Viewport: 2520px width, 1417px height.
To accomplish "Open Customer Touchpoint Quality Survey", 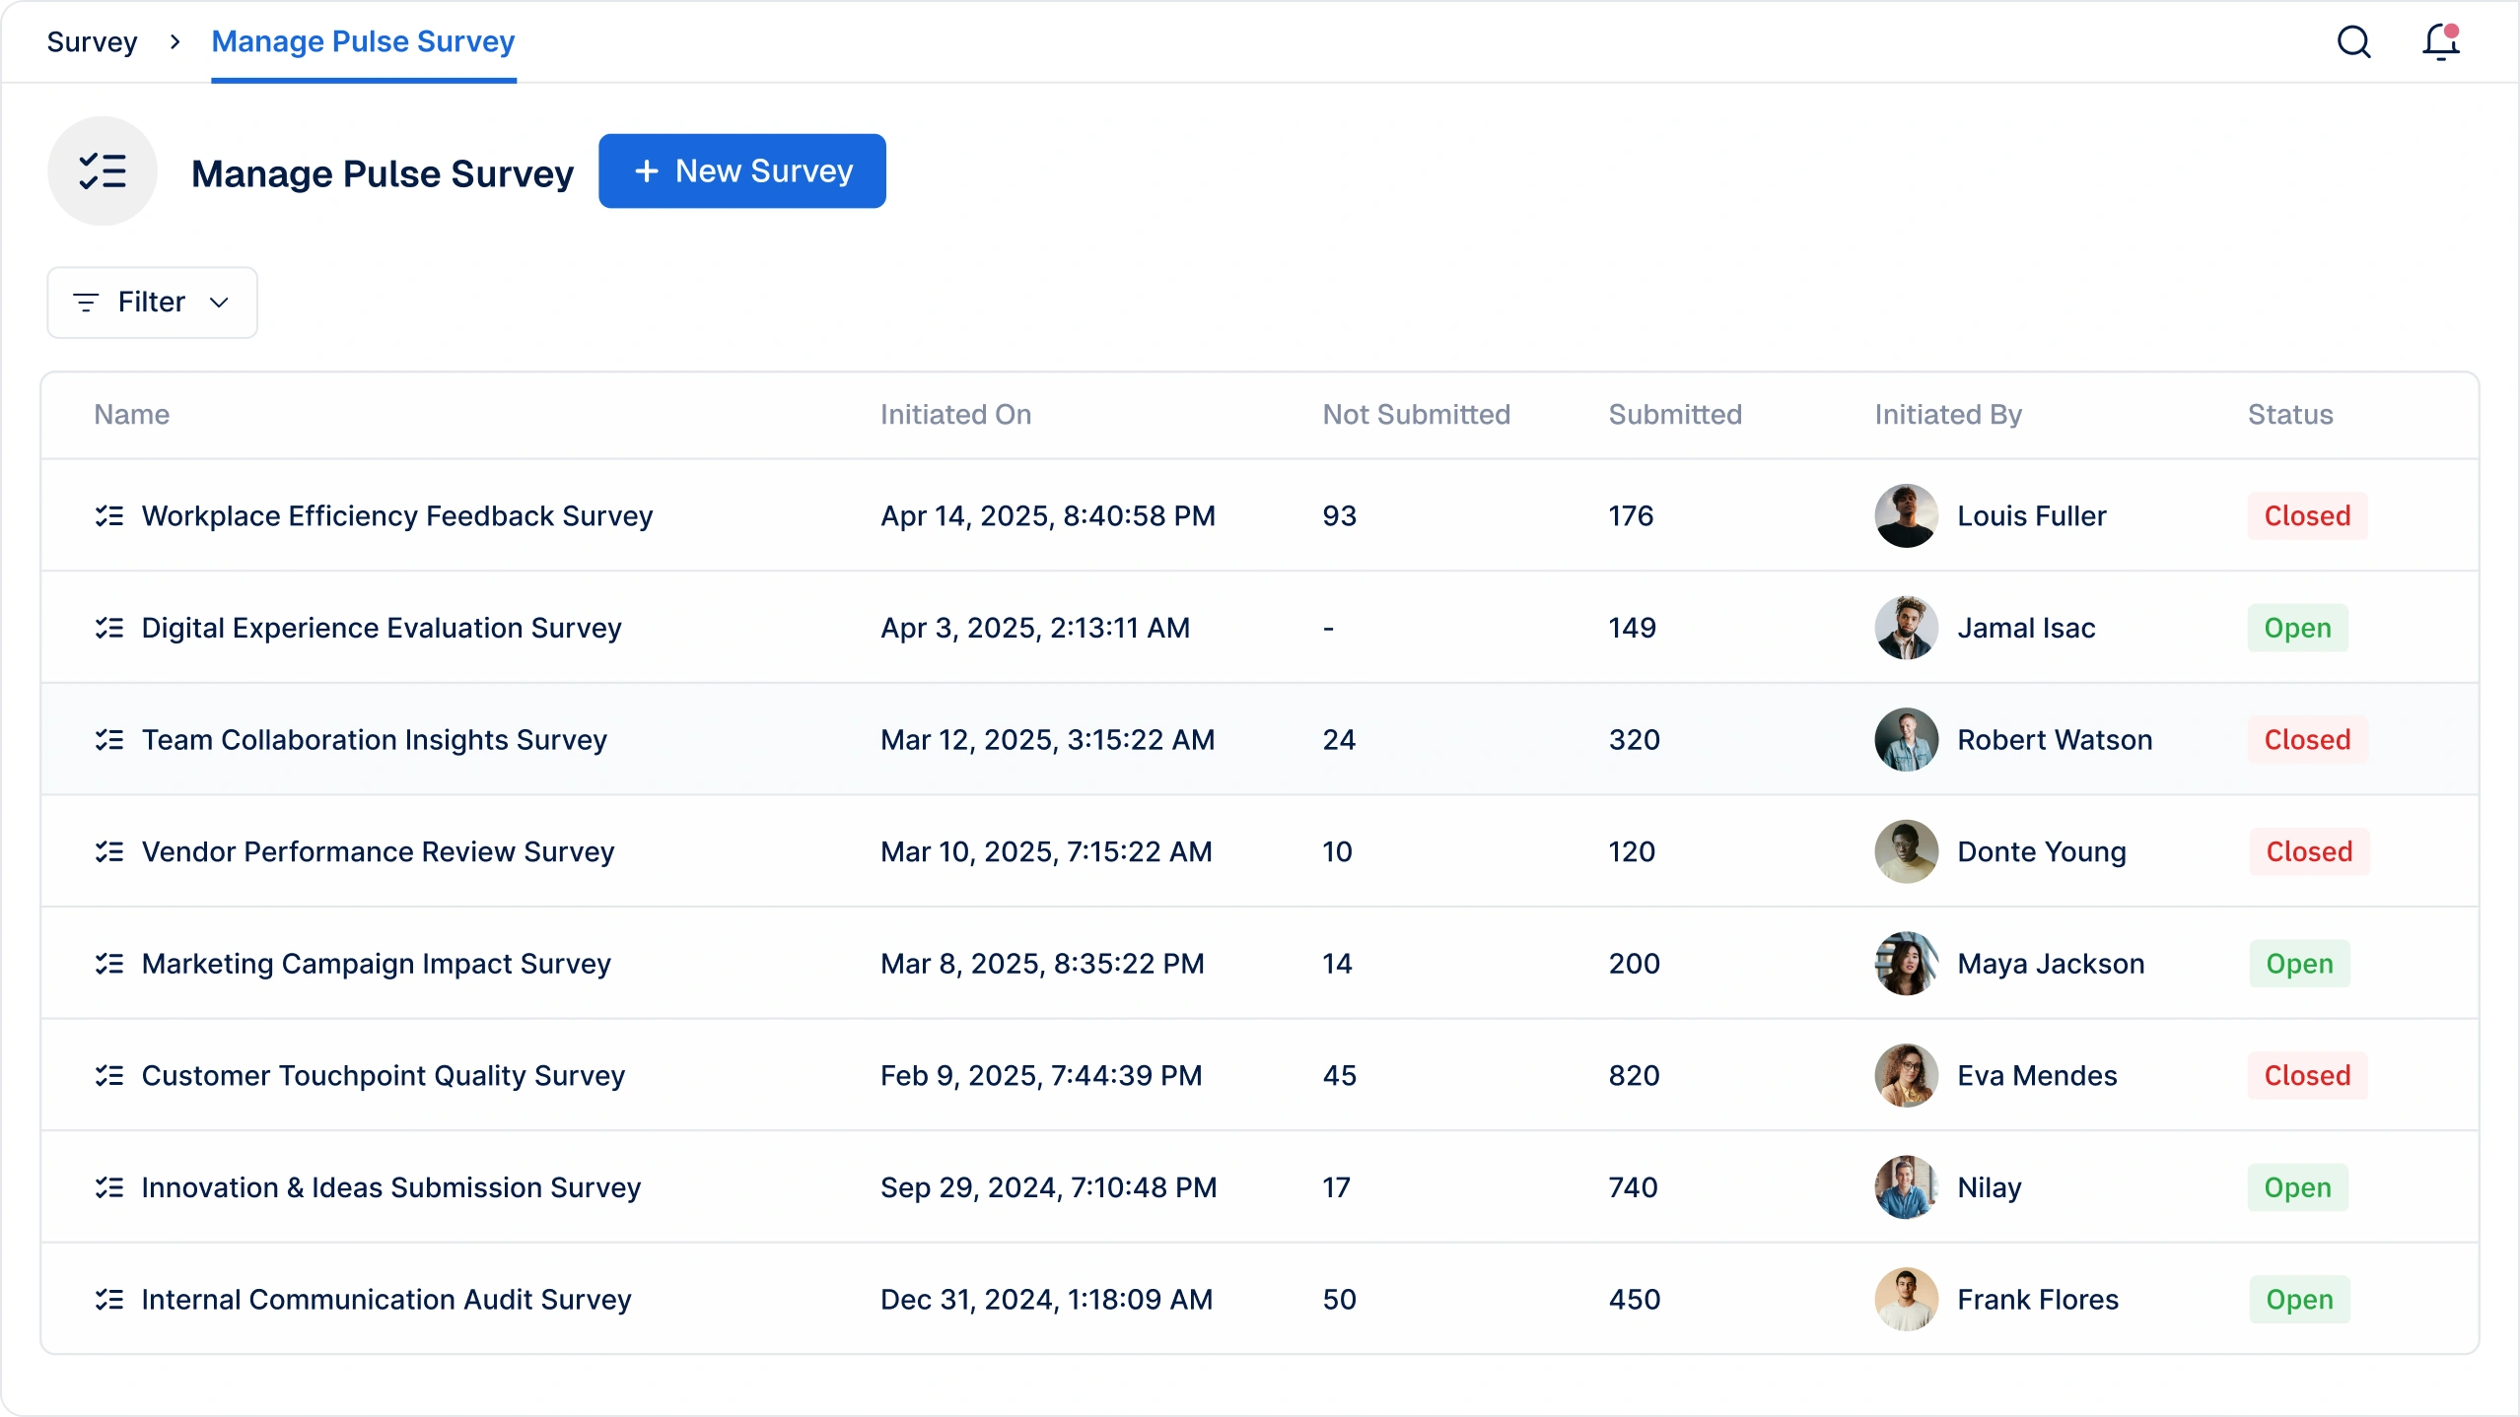I will (x=383, y=1075).
